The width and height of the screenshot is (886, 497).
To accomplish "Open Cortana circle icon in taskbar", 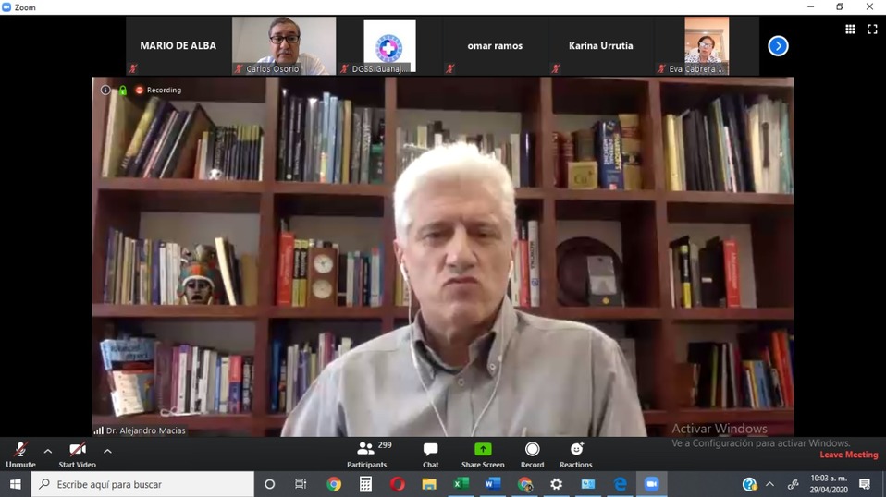I will click(269, 484).
